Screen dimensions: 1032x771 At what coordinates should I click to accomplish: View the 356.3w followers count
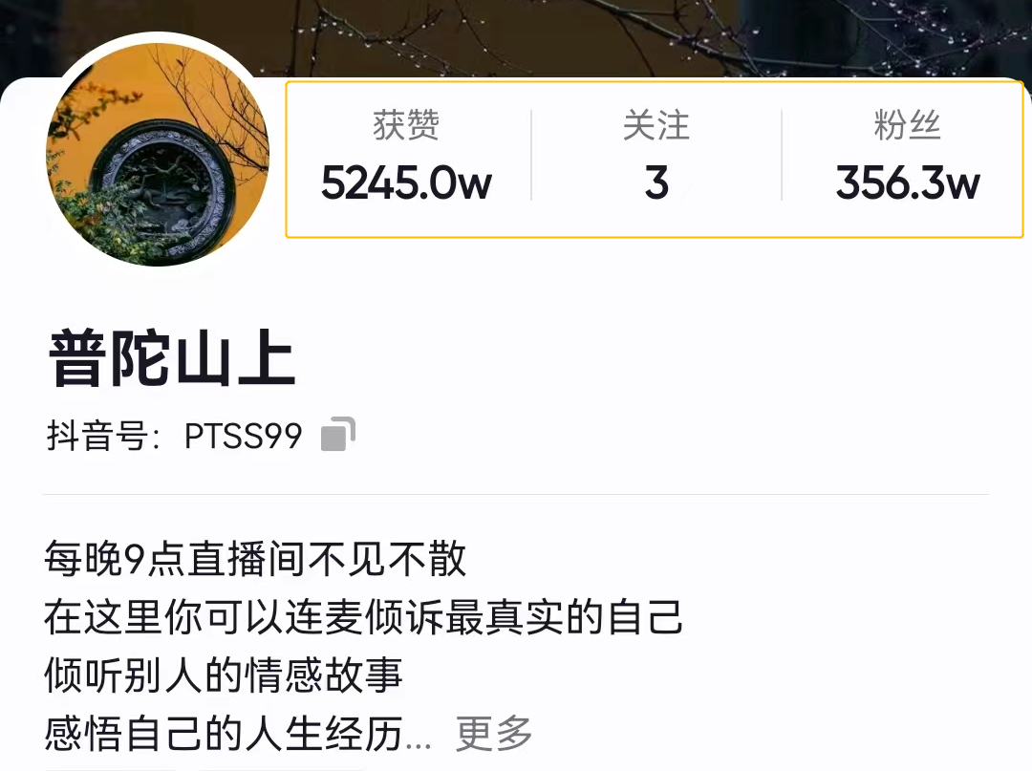click(908, 182)
